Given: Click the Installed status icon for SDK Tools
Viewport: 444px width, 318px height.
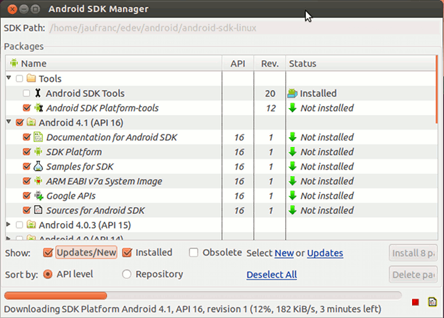Looking at the screenshot, I should coord(292,93).
